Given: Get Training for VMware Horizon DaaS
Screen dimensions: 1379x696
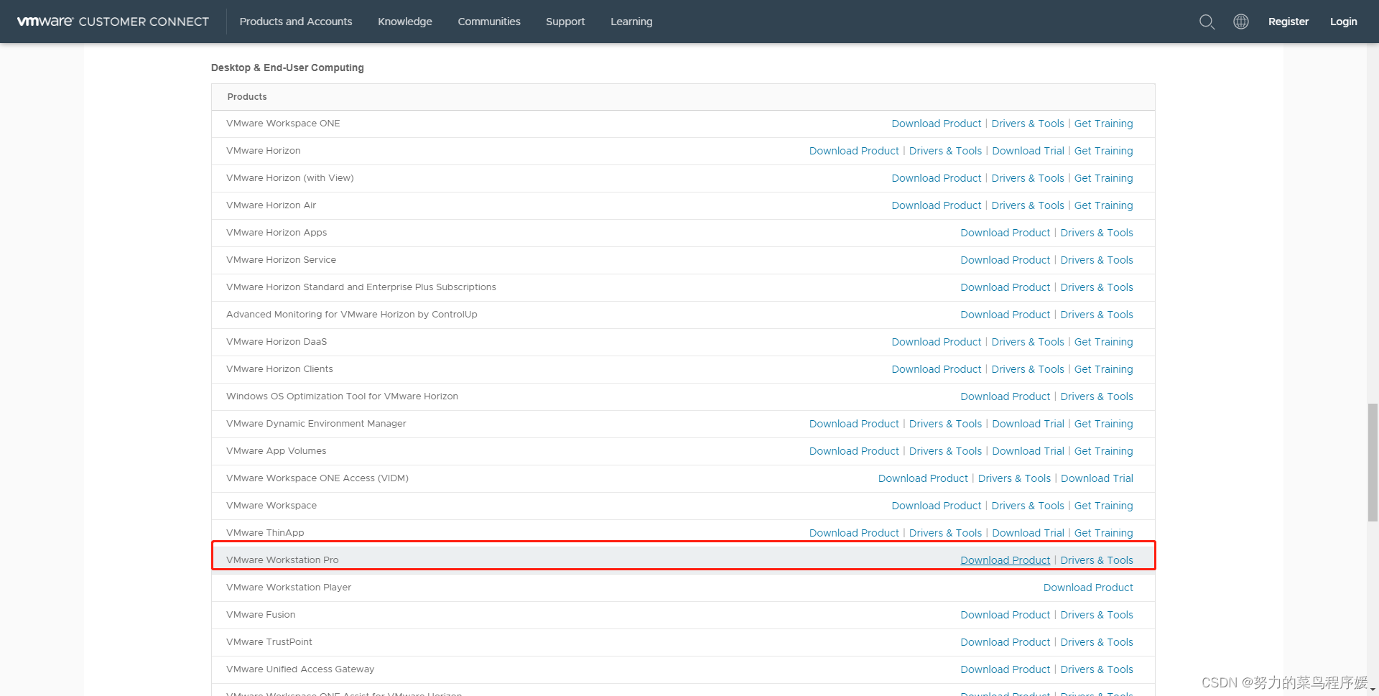Looking at the screenshot, I should click(x=1103, y=342).
